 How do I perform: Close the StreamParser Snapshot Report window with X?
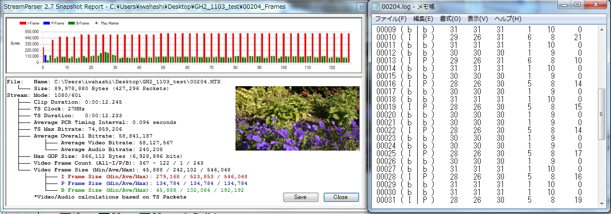[x=360, y=7]
